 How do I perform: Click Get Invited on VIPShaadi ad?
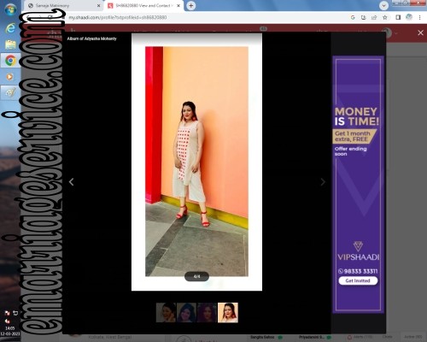pyautogui.click(x=358, y=280)
